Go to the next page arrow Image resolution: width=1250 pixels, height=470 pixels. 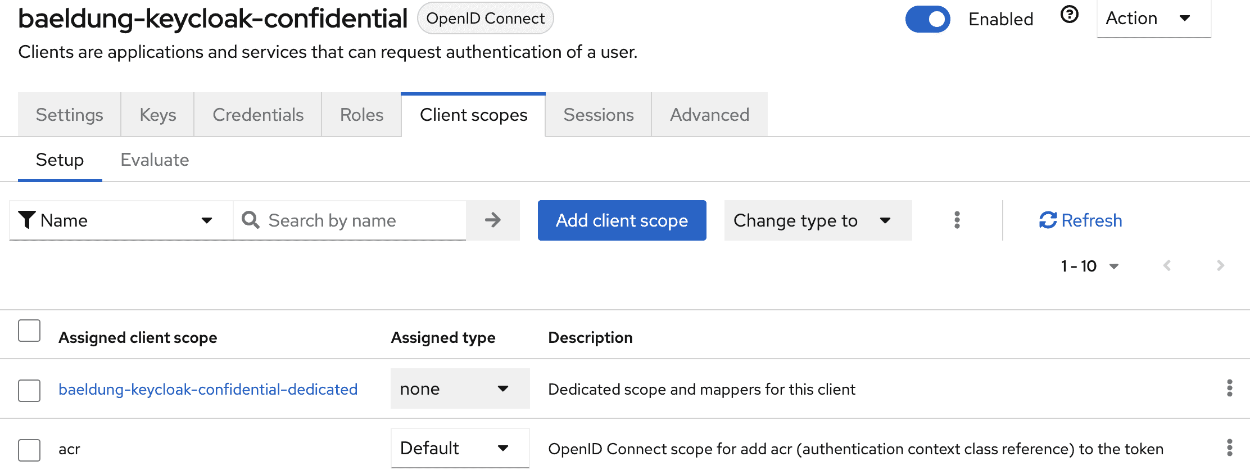[1220, 265]
